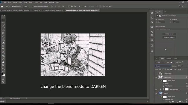Screen dimensions: 188x105
Task: Click the Home icon in options bar
Action: pos(2,6)
